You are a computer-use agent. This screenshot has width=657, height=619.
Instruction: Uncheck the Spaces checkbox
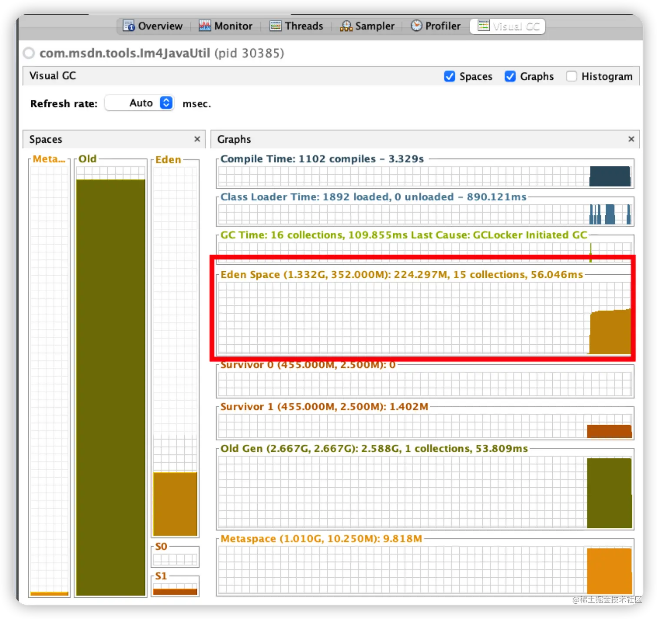pyautogui.click(x=450, y=77)
